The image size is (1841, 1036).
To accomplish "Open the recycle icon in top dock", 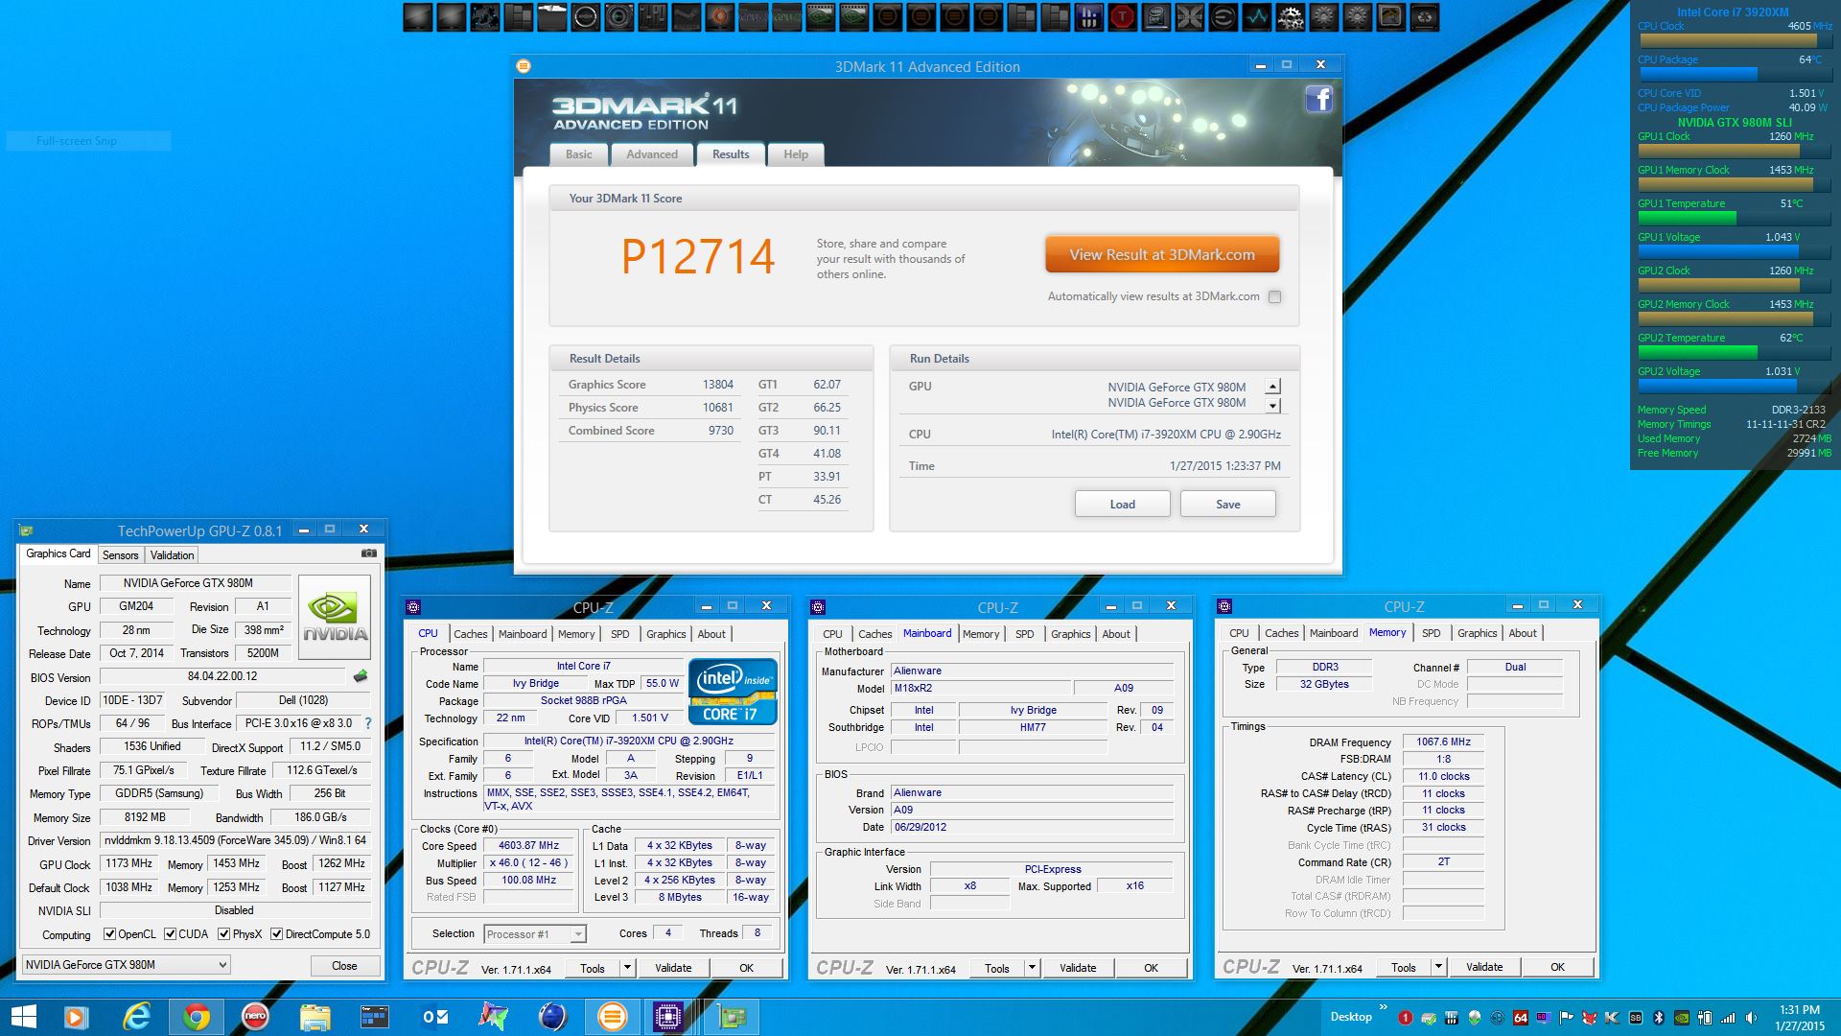I will (1426, 16).
